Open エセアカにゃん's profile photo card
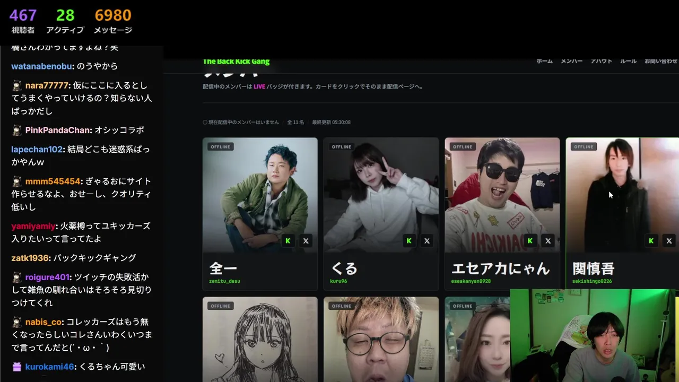The width and height of the screenshot is (679, 382). tap(502, 195)
